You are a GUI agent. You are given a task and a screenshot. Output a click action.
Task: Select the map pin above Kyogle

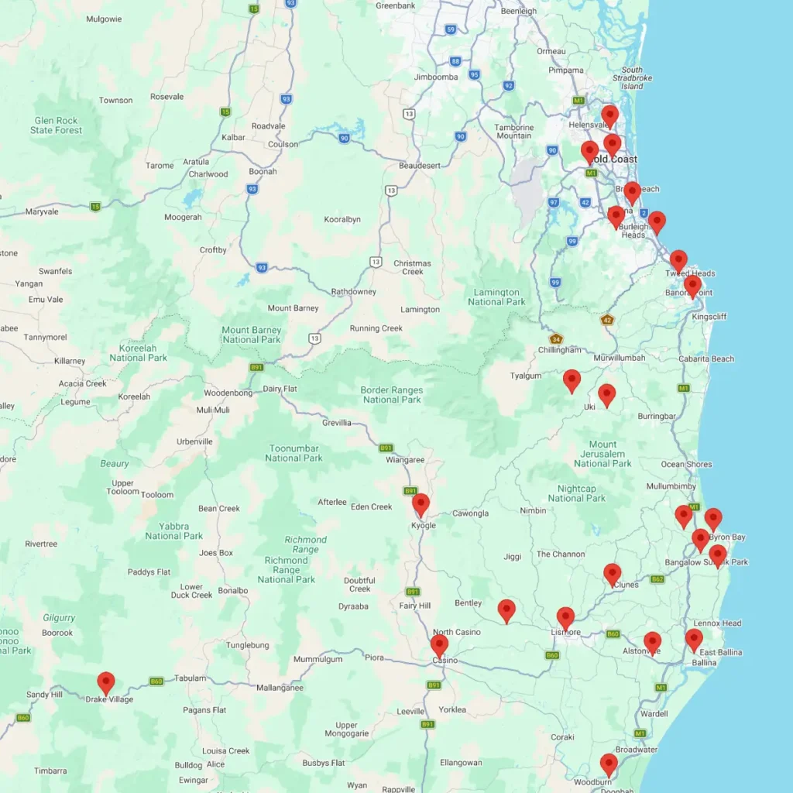[x=421, y=505]
